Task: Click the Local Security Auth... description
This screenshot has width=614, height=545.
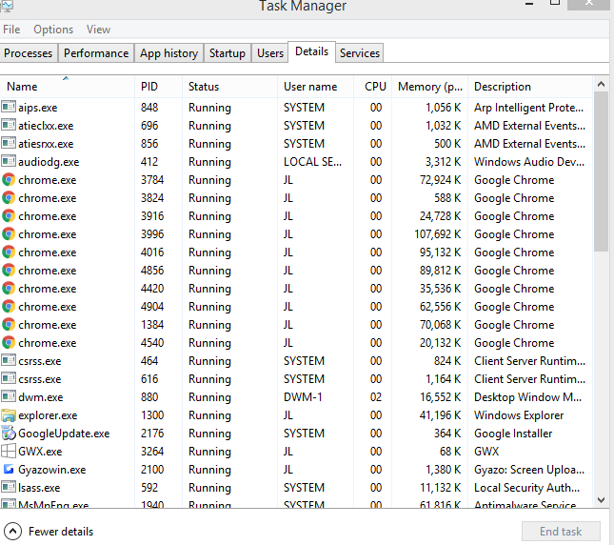Action: click(527, 488)
